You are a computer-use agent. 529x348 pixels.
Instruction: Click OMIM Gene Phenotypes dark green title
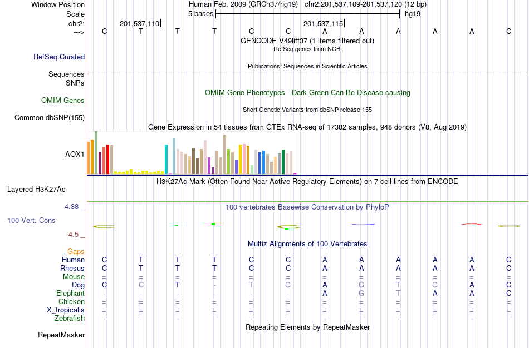(308, 93)
